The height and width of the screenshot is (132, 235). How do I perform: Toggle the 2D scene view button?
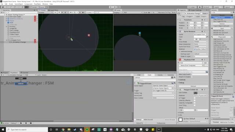click(55, 12)
